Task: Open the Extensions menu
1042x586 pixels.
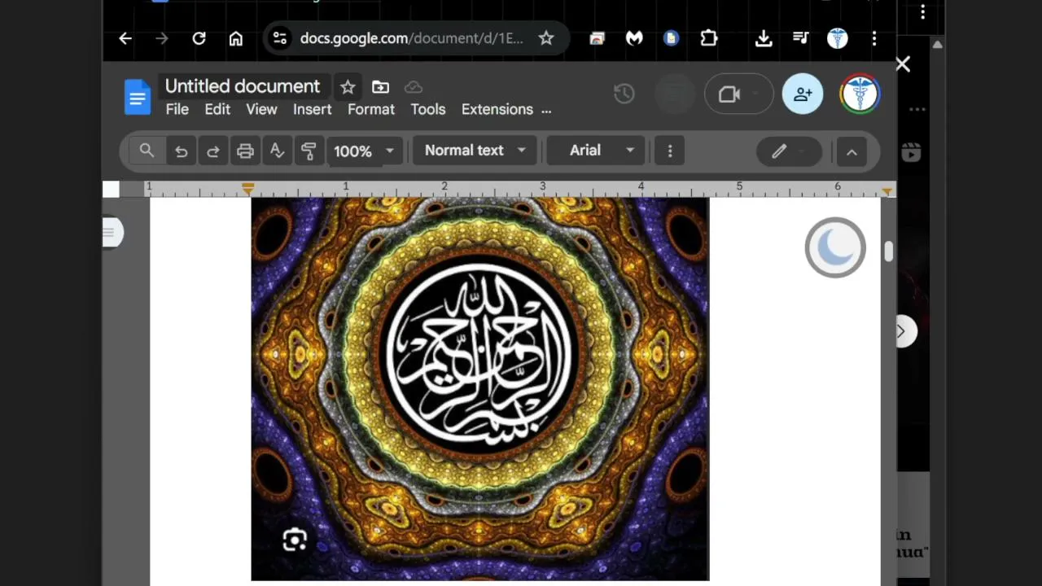Action: 497,109
